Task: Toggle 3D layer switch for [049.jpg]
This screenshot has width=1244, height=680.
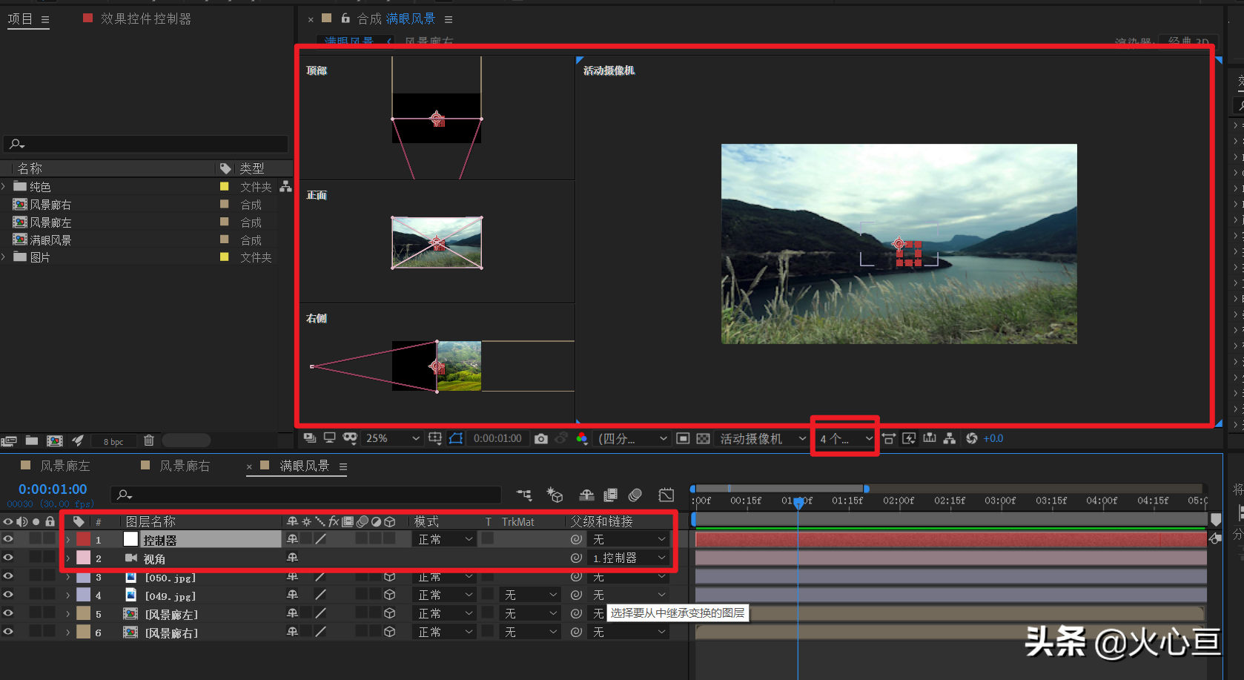Action: point(390,595)
